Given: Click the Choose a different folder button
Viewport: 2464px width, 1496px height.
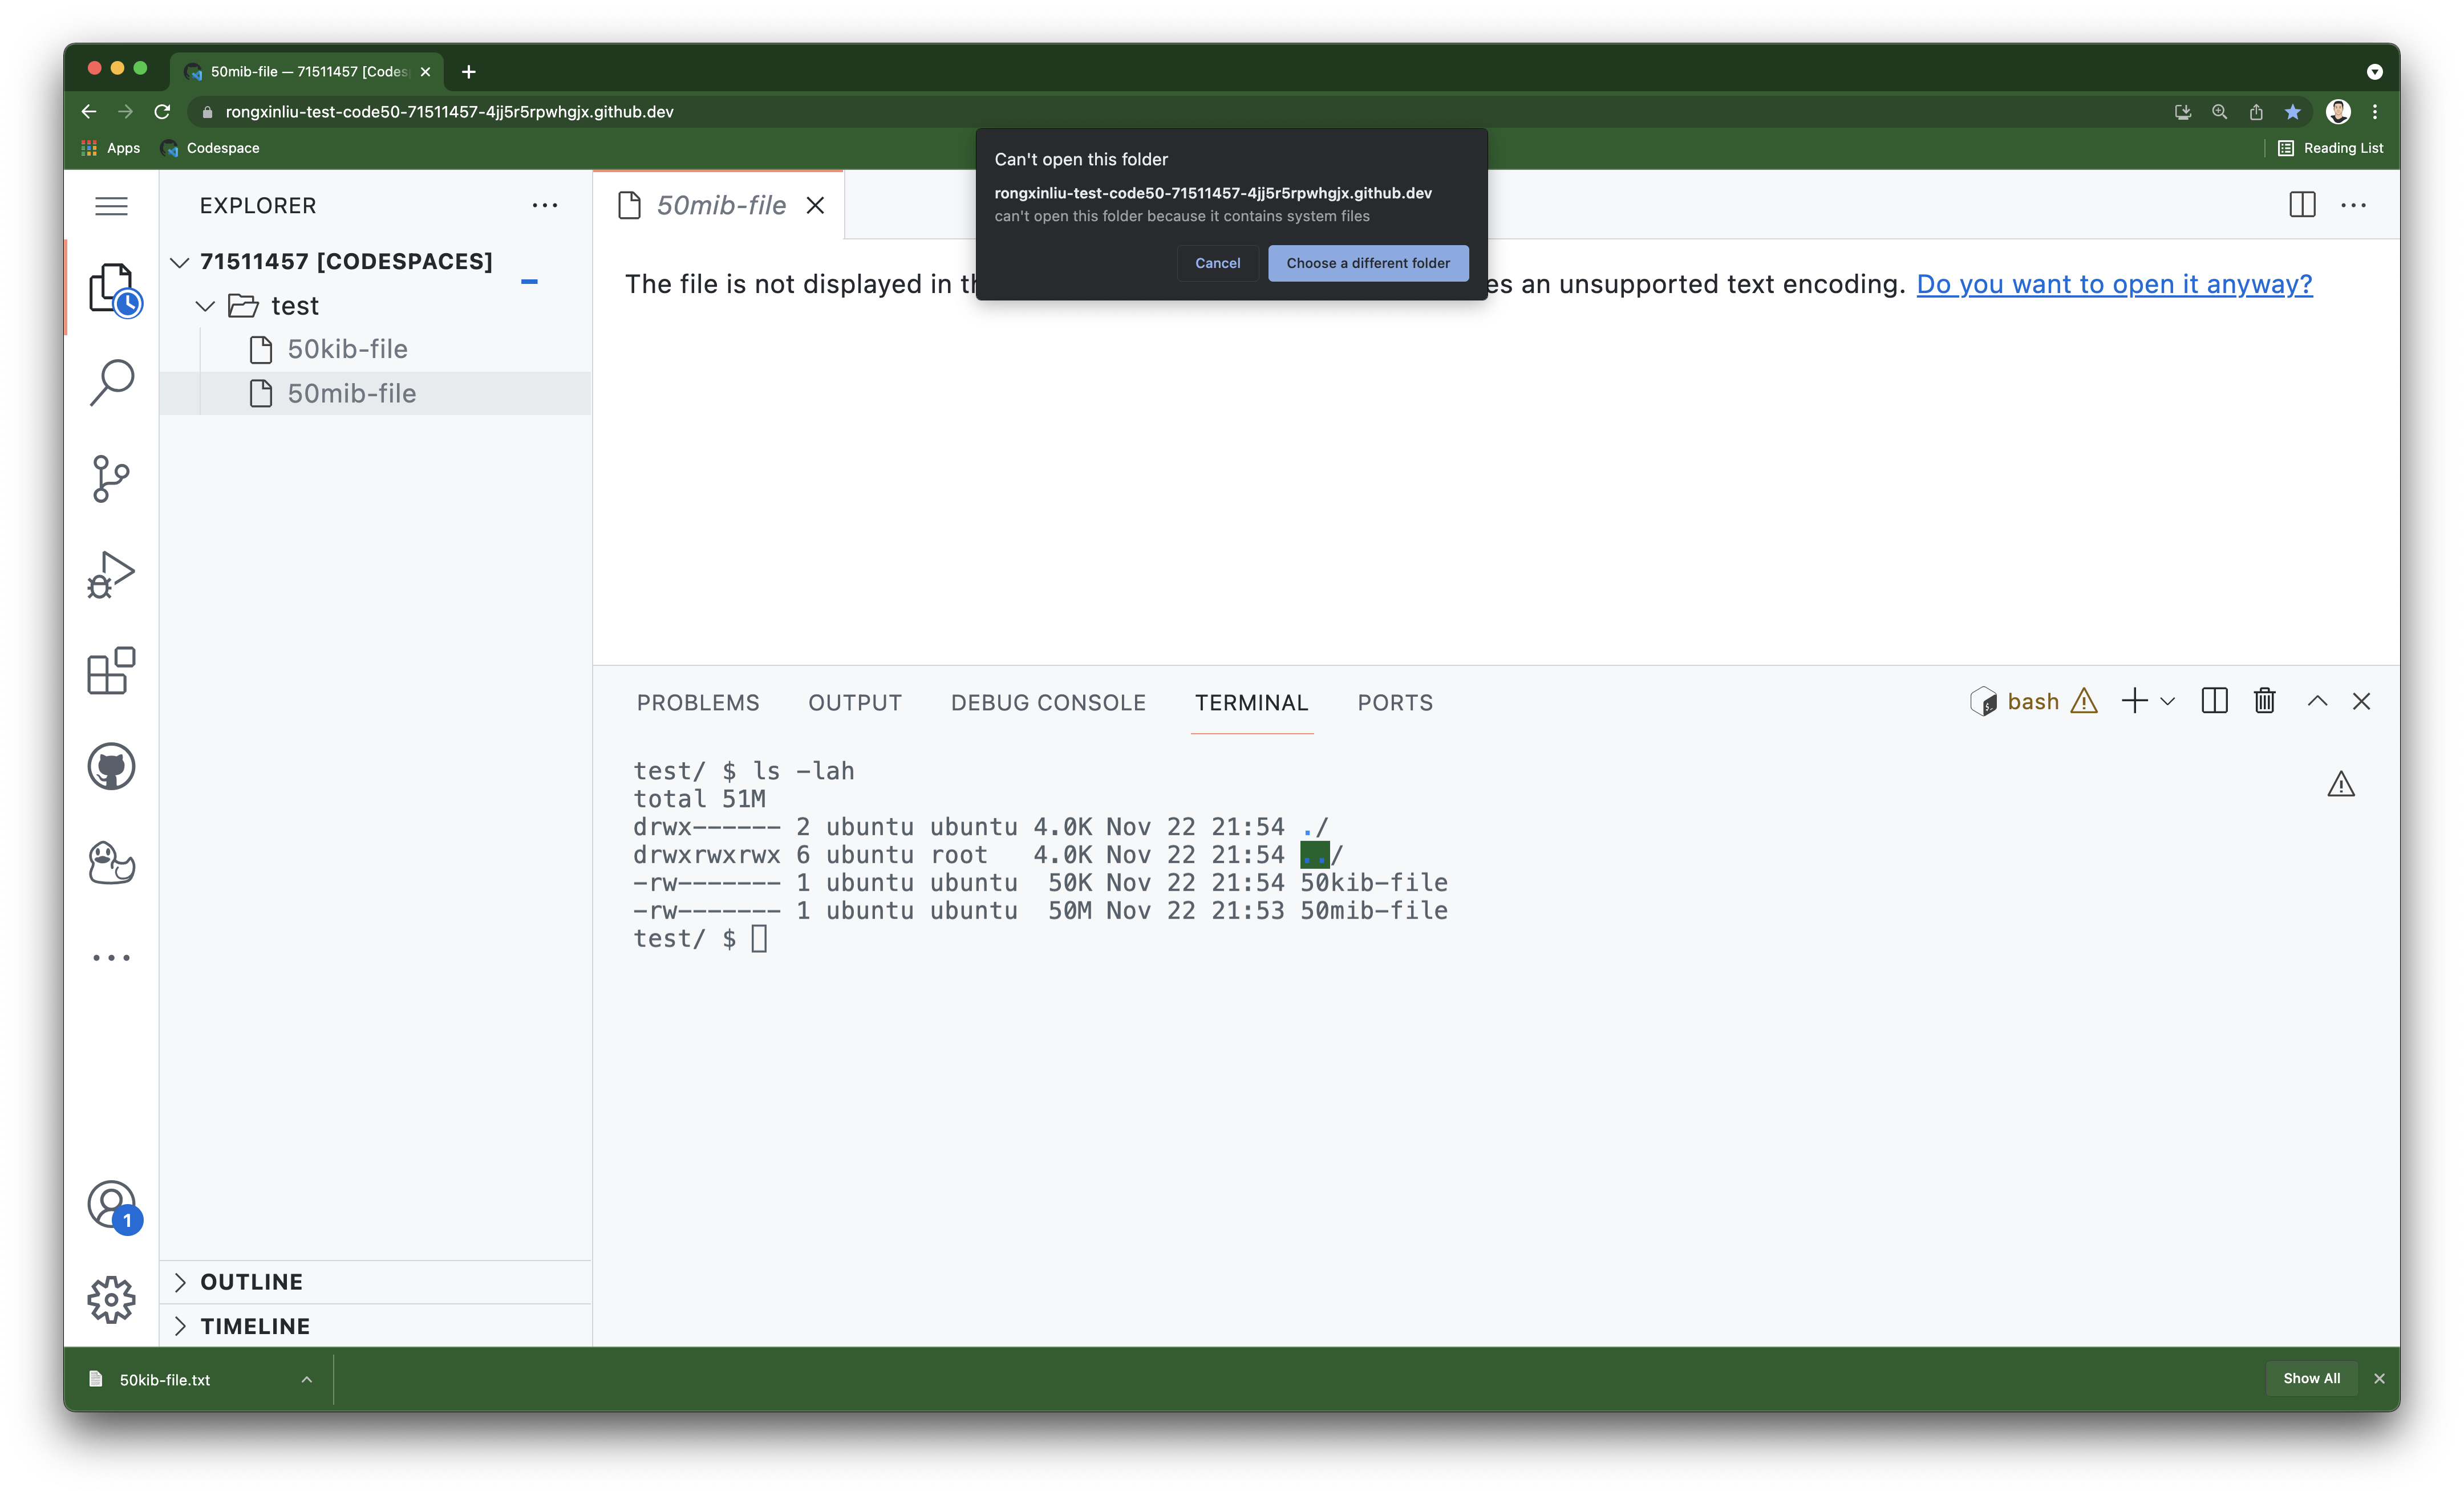Looking at the screenshot, I should coord(1367,263).
